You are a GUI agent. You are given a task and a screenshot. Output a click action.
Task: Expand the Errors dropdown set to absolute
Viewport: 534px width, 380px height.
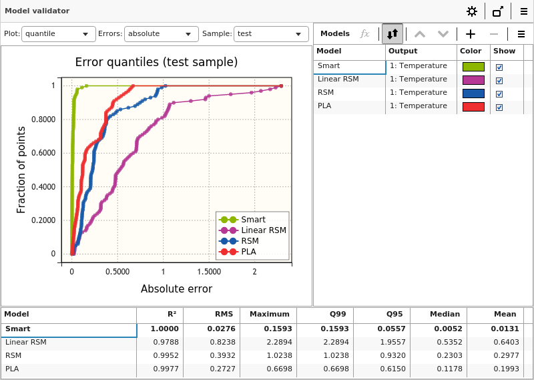pyautogui.click(x=162, y=33)
